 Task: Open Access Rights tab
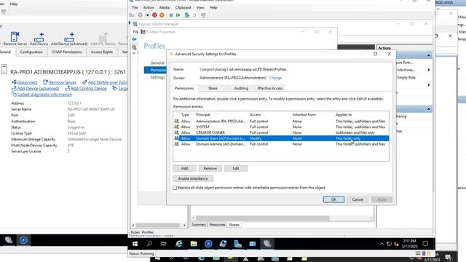coord(102,52)
